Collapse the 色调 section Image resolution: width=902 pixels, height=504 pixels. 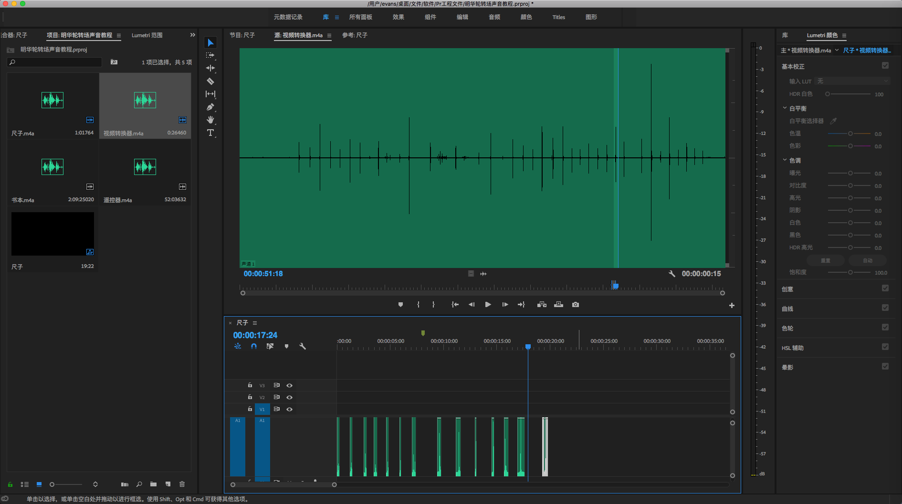(785, 160)
